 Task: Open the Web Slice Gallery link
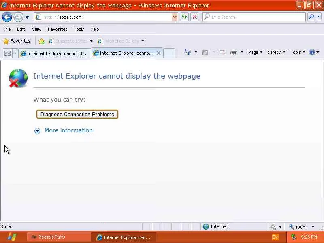pos(119,41)
